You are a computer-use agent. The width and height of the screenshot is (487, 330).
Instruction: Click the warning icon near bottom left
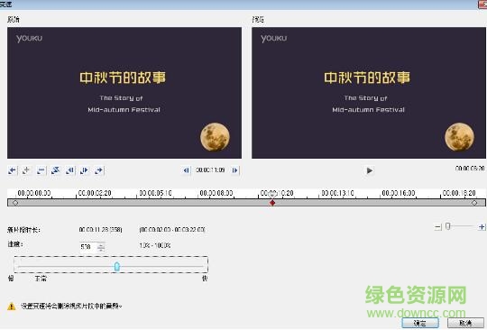click(x=12, y=307)
